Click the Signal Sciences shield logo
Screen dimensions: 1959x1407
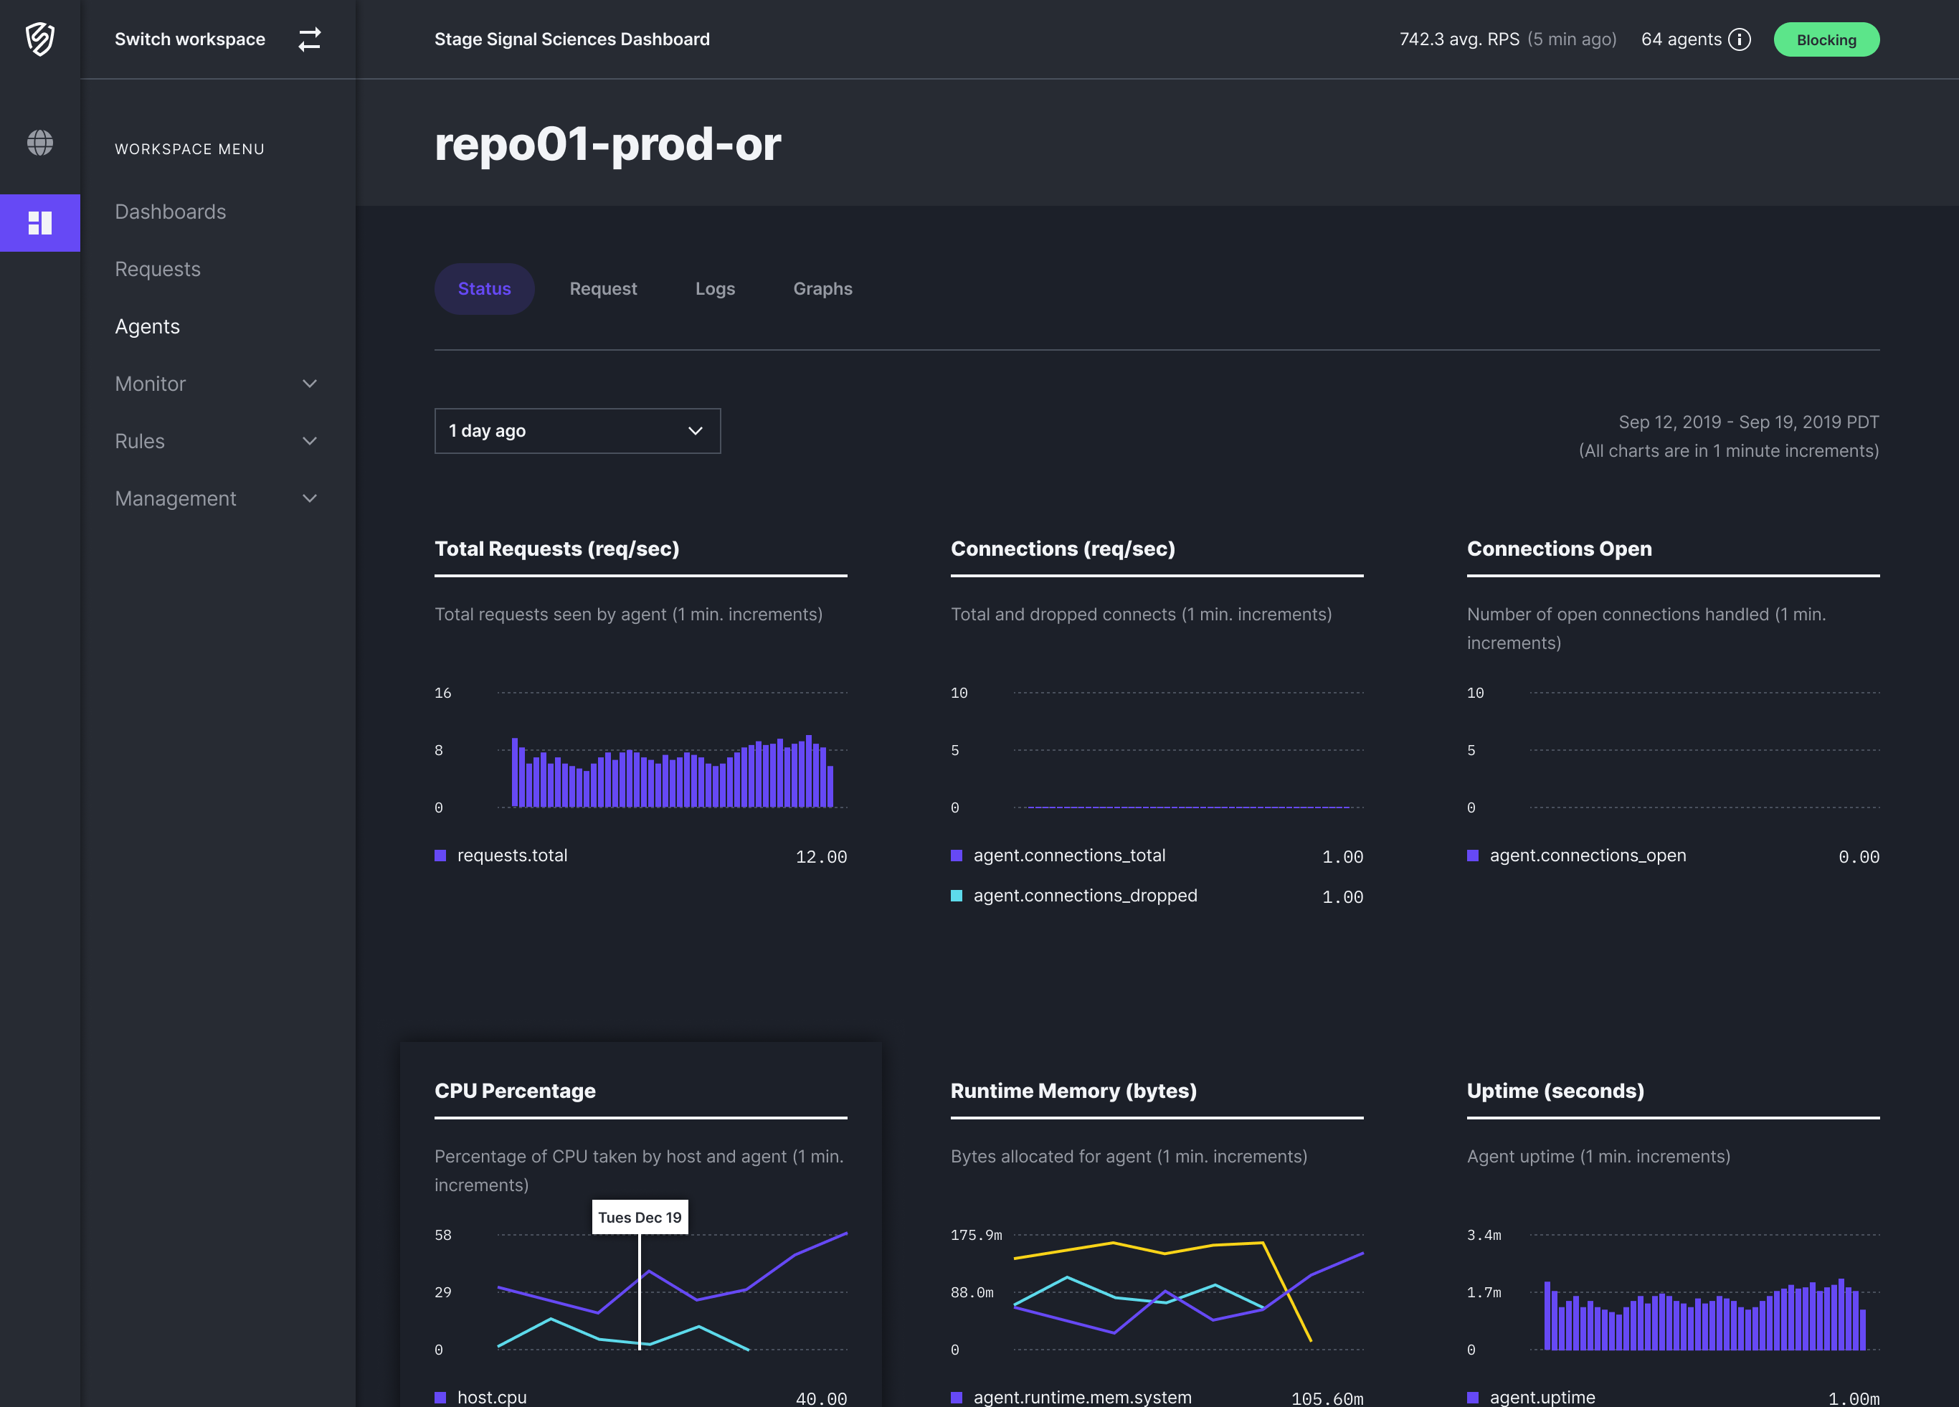[41, 38]
